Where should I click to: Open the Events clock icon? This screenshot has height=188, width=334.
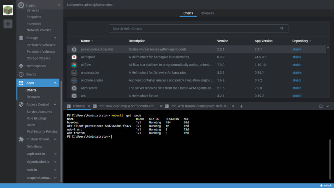21,74
